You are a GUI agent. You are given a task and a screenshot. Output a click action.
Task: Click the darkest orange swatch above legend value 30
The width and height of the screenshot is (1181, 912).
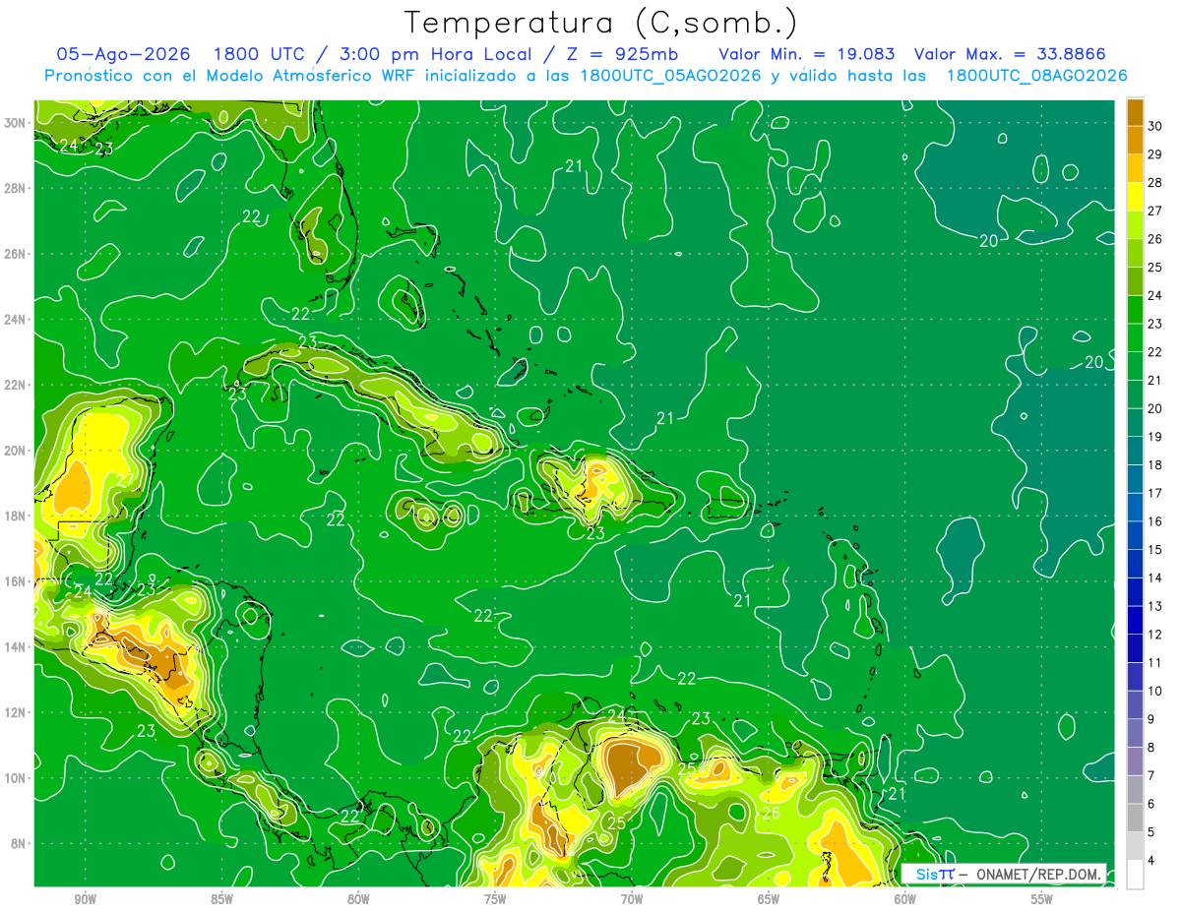click(x=1135, y=112)
